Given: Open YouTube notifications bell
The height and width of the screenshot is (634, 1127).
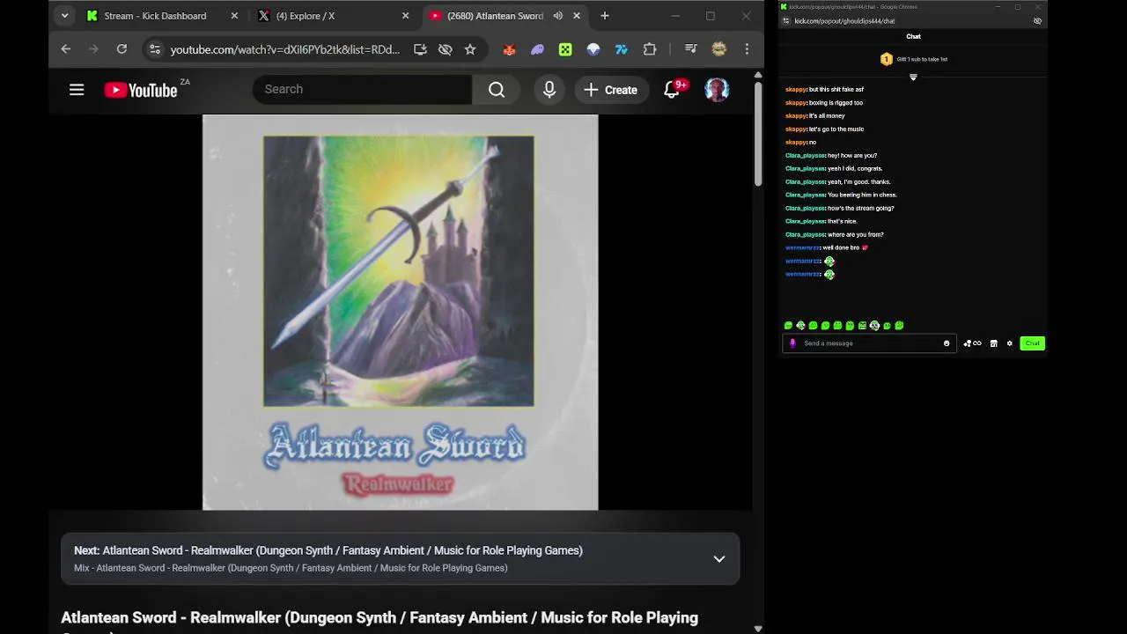Looking at the screenshot, I should click(672, 90).
